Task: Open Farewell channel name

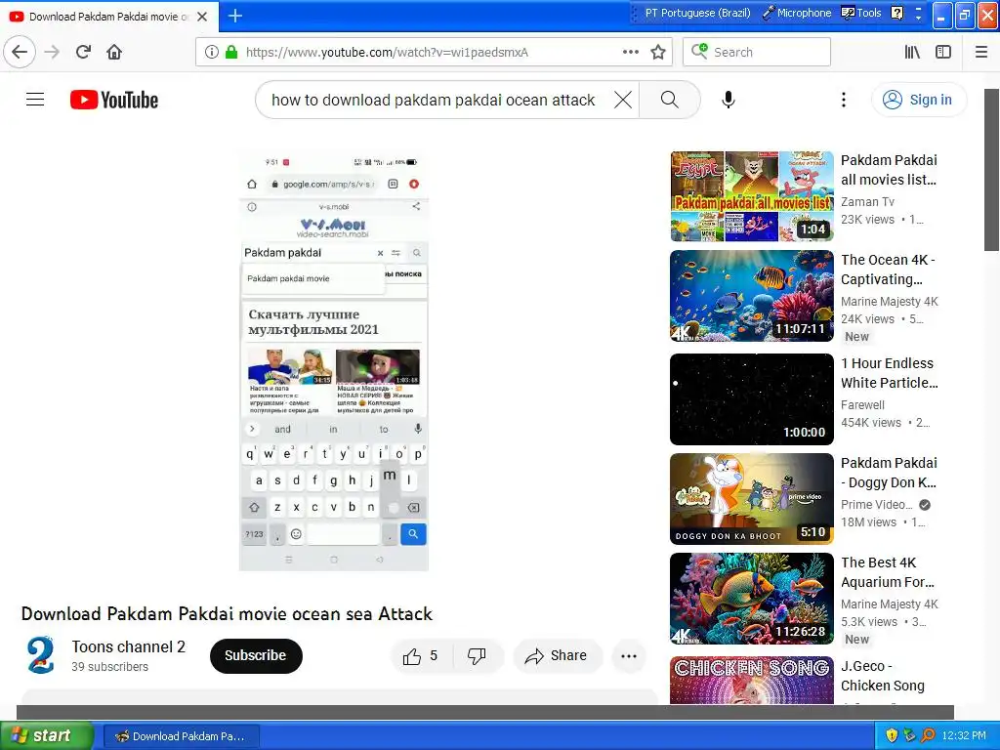Action: click(x=862, y=404)
